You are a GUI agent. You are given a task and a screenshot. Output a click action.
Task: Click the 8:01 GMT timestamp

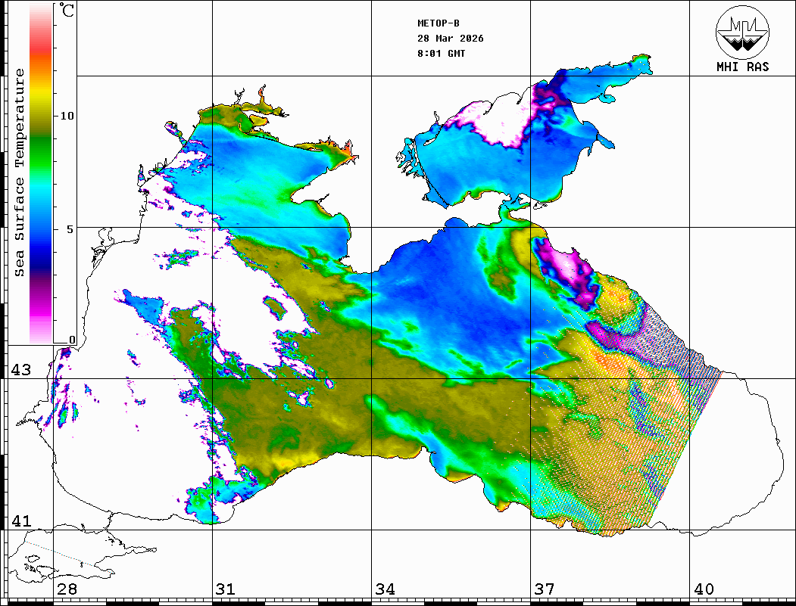click(442, 54)
